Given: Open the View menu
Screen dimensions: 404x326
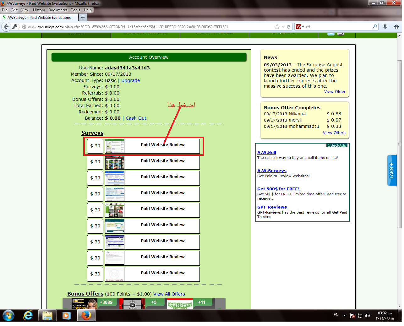Looking at the screenshot, I should coord(25,10).
